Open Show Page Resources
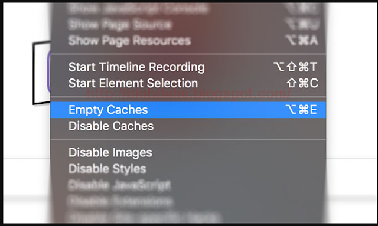Image resolution: width=378 pixels, height=226 pixels. pos(188,40)
